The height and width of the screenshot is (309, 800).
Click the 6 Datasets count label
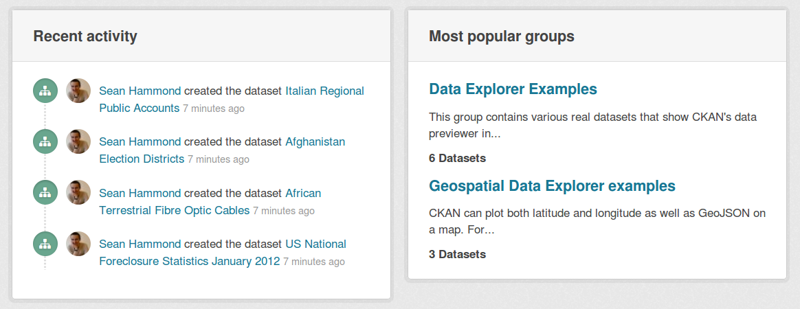tap(457, 158)
